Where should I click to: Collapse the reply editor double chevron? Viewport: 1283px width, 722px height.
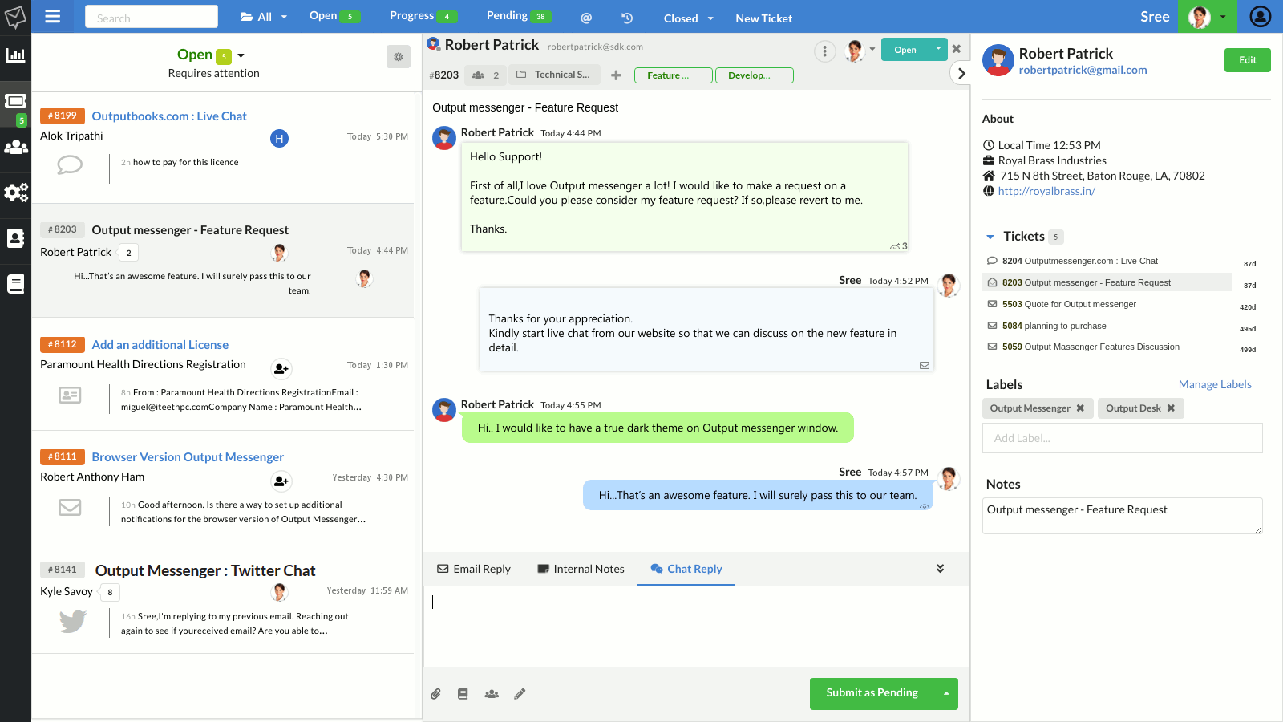pyautogui.click(x=940, y=569)
